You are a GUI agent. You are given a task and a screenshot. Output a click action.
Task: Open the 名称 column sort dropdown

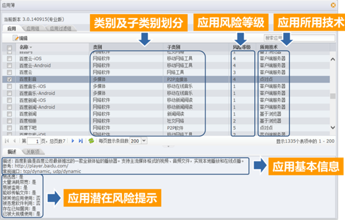tap(31, 47)
